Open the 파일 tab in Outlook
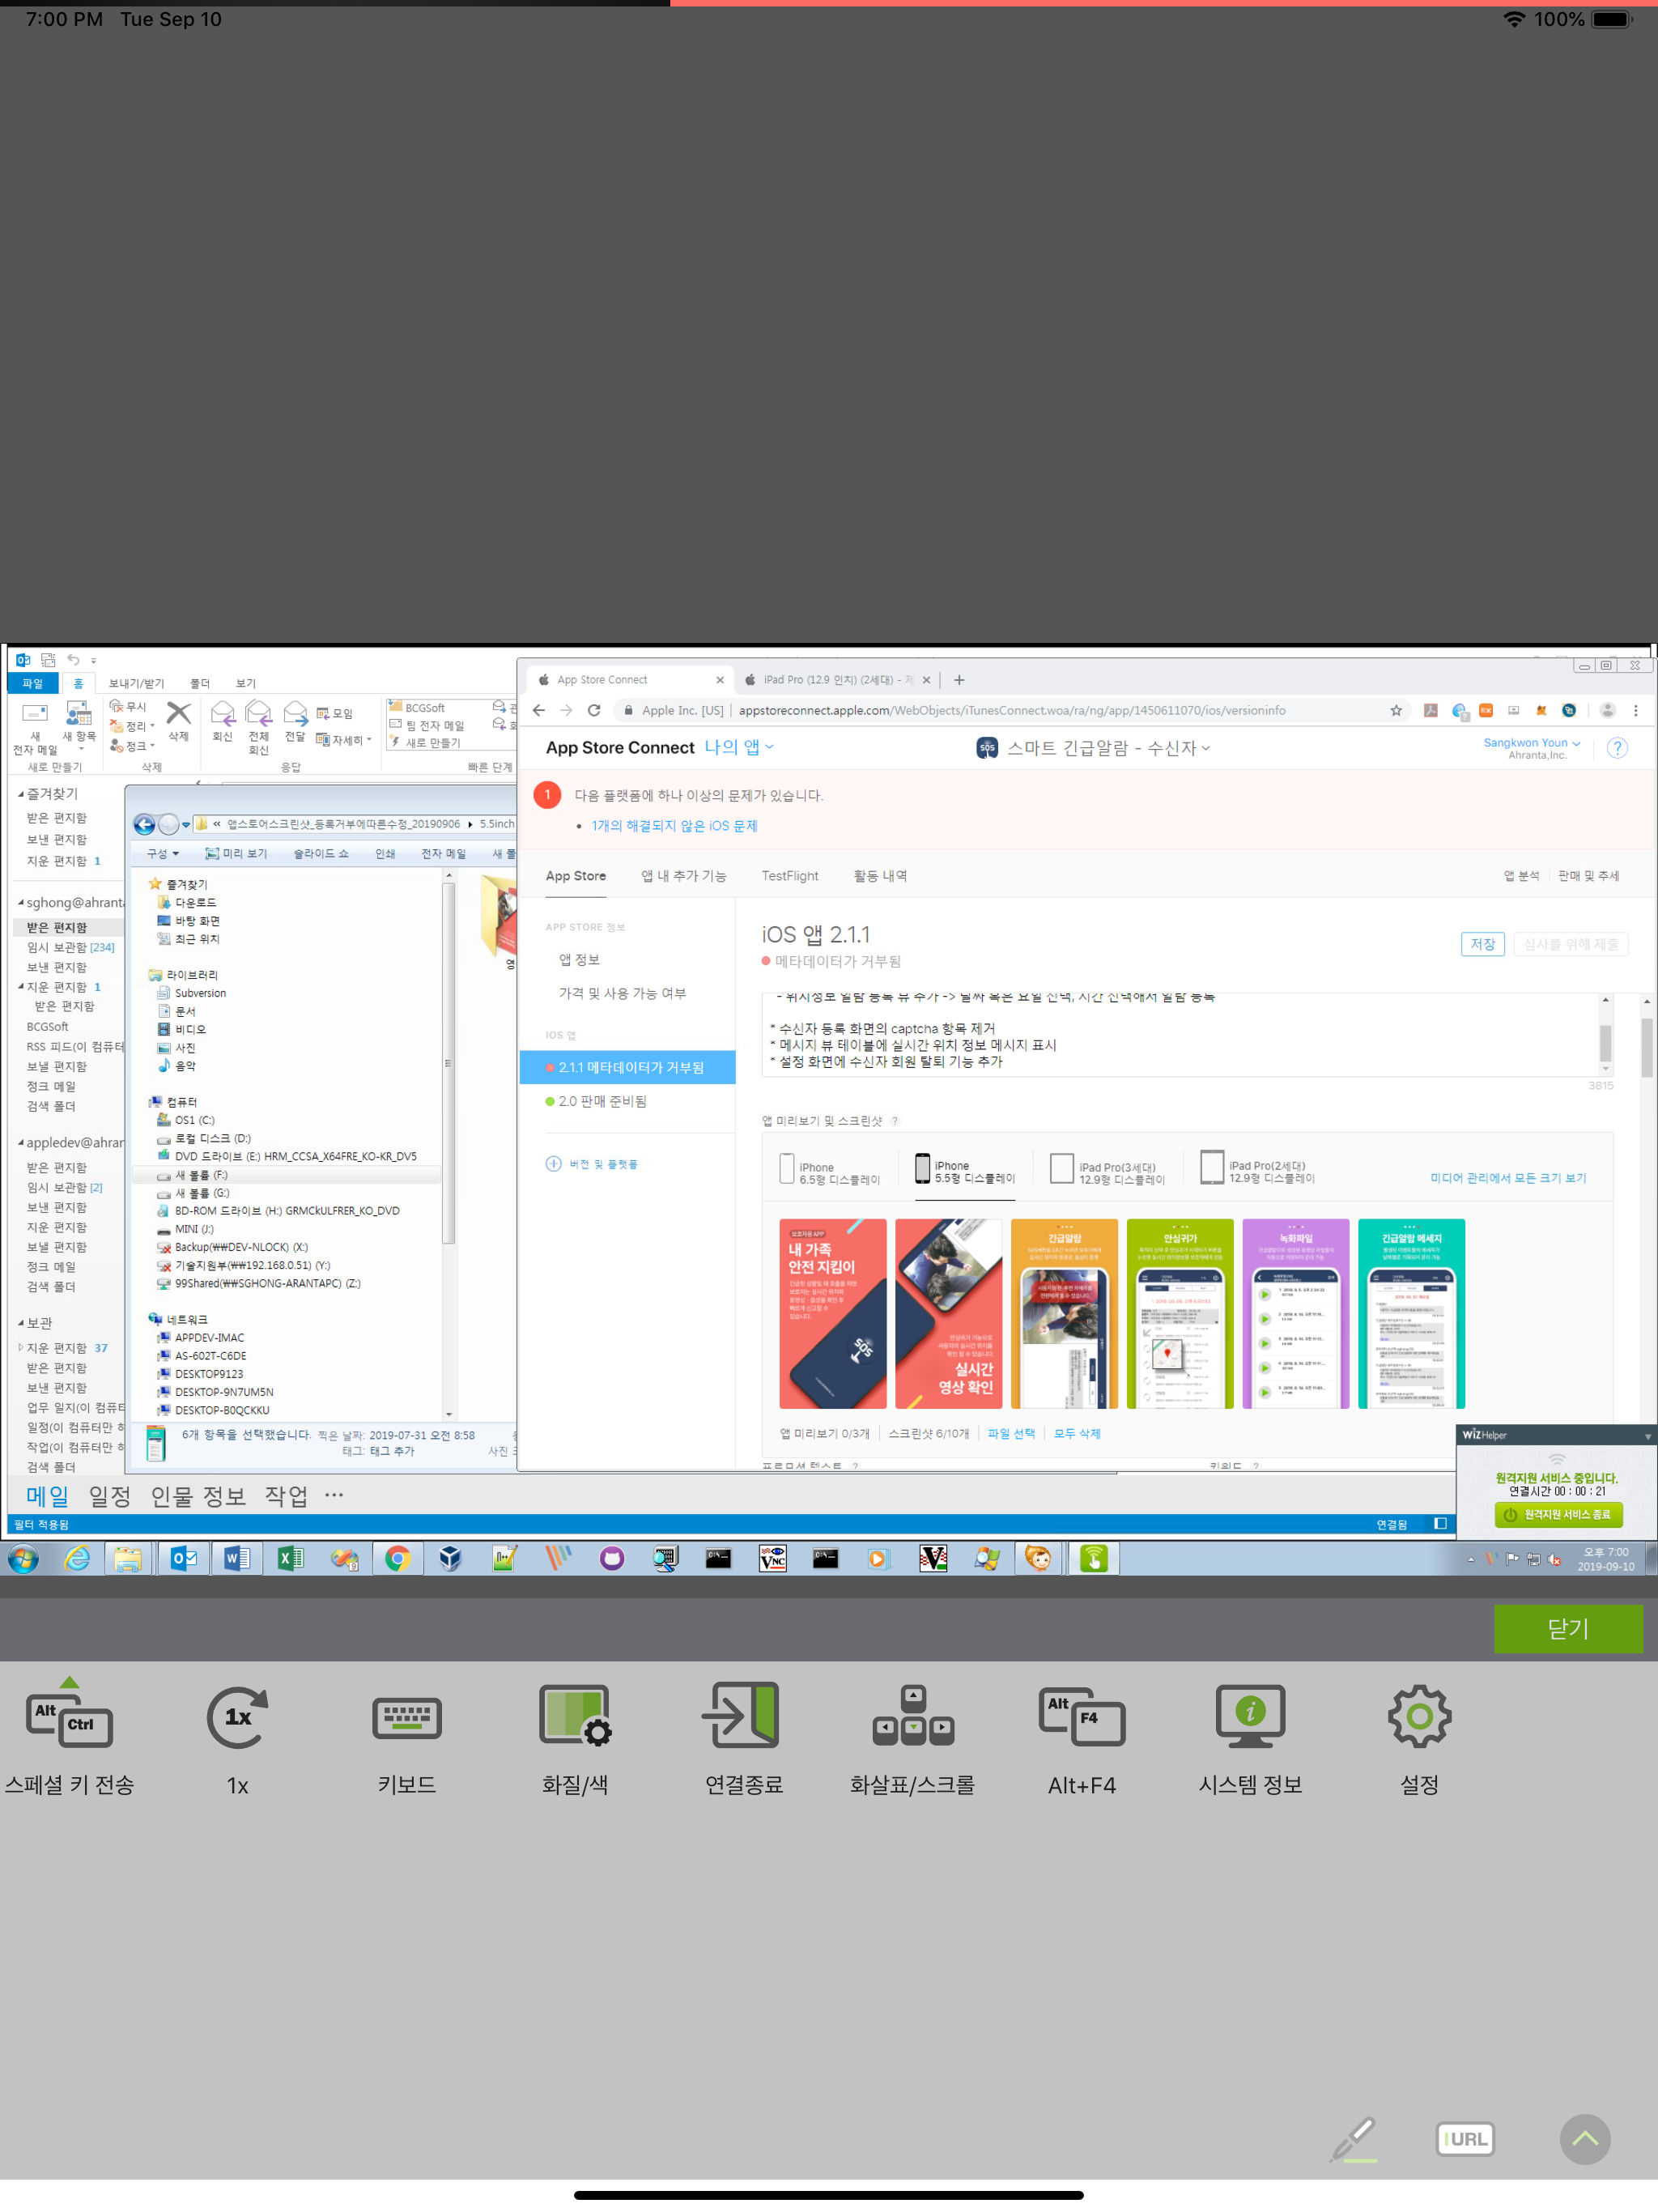The image size is (1658, 2212). [33, 684]
